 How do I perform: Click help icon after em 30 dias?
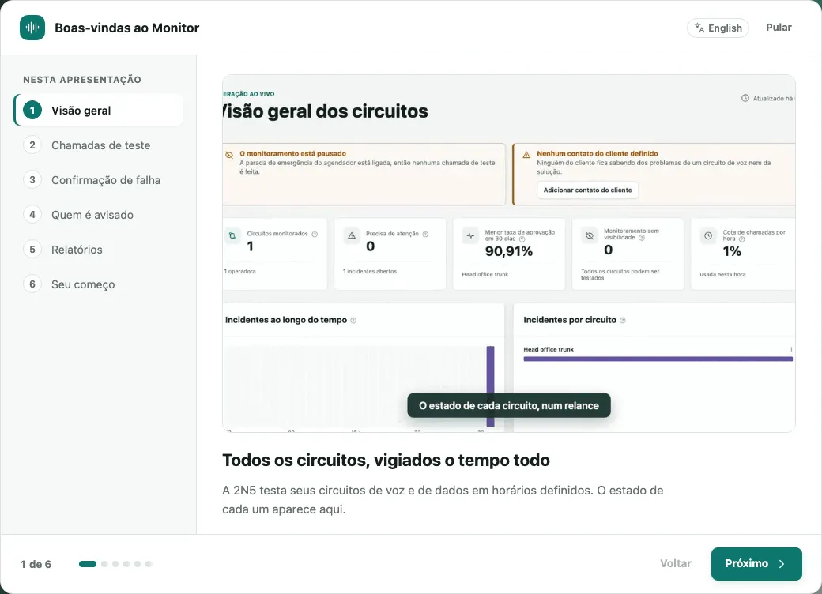[x=522, y=239]
